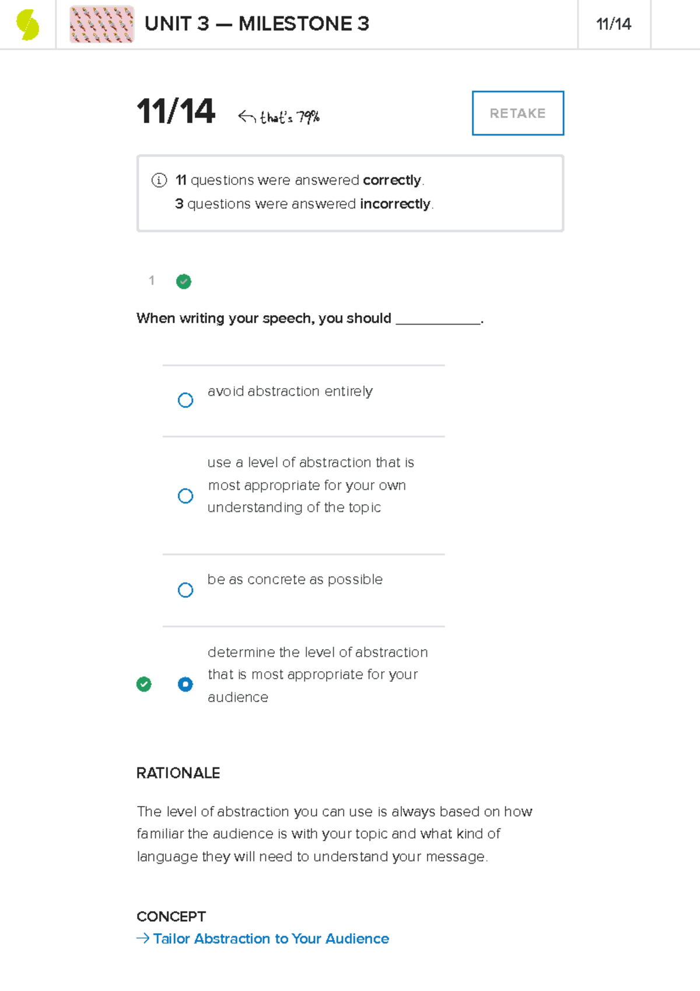700x991 pixels.
Task: Click the Sophia logo icon
Action: click(27, 25)
